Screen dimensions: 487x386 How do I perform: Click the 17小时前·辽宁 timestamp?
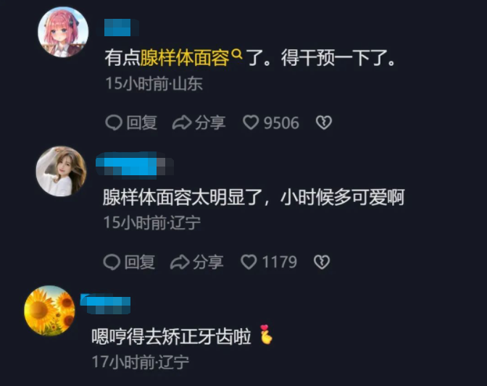click(141, 362)
